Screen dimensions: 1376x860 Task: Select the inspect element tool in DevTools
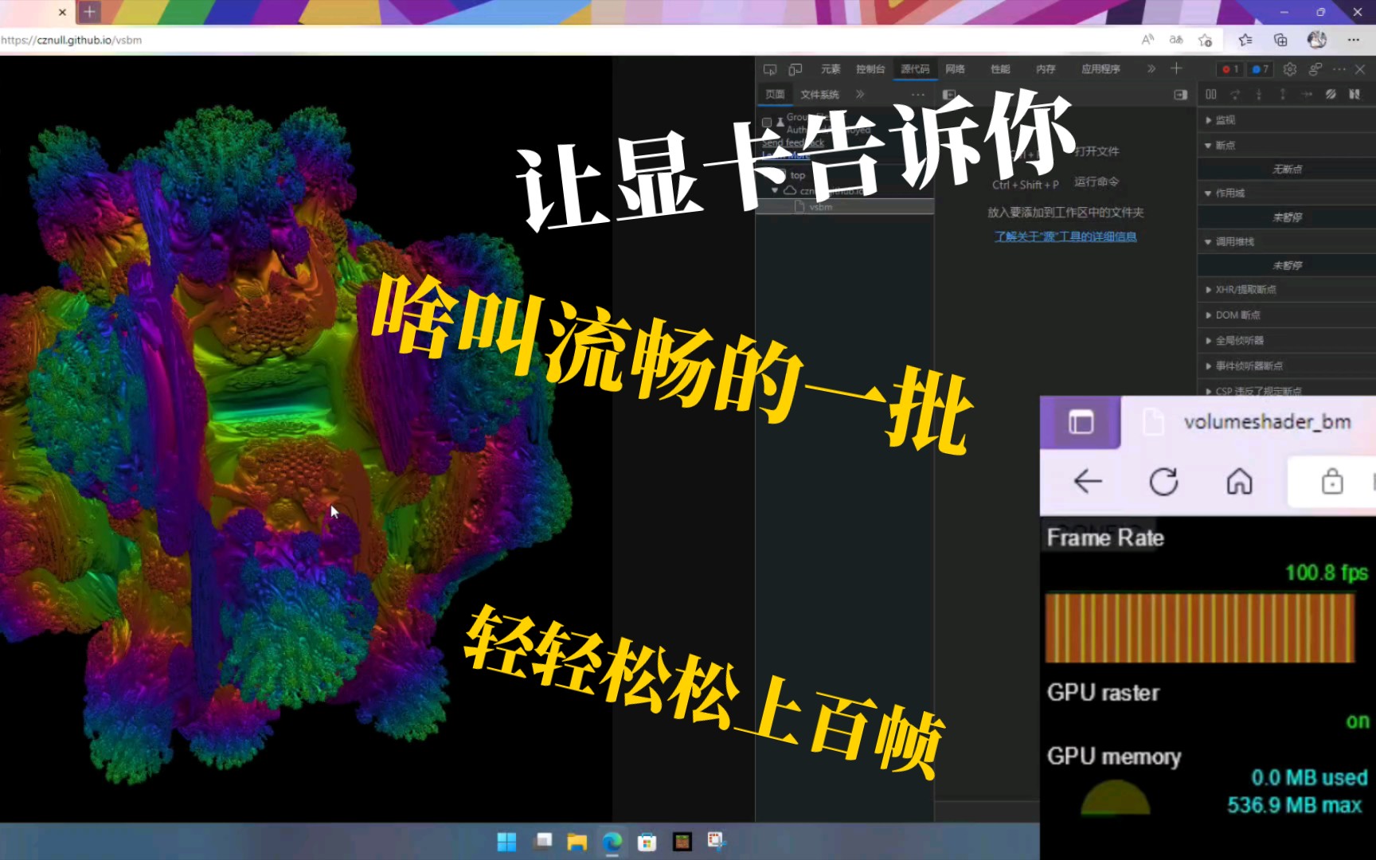click(x=769, y=69)
